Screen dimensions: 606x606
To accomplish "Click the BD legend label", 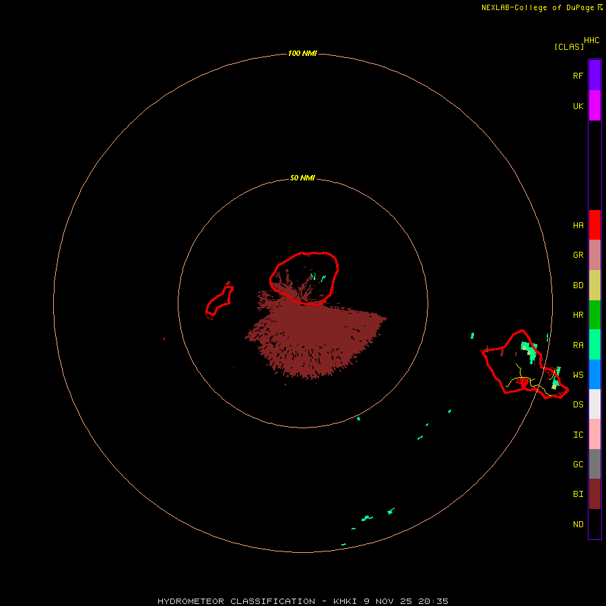I will pyautogui.click(x=578, y=285).
